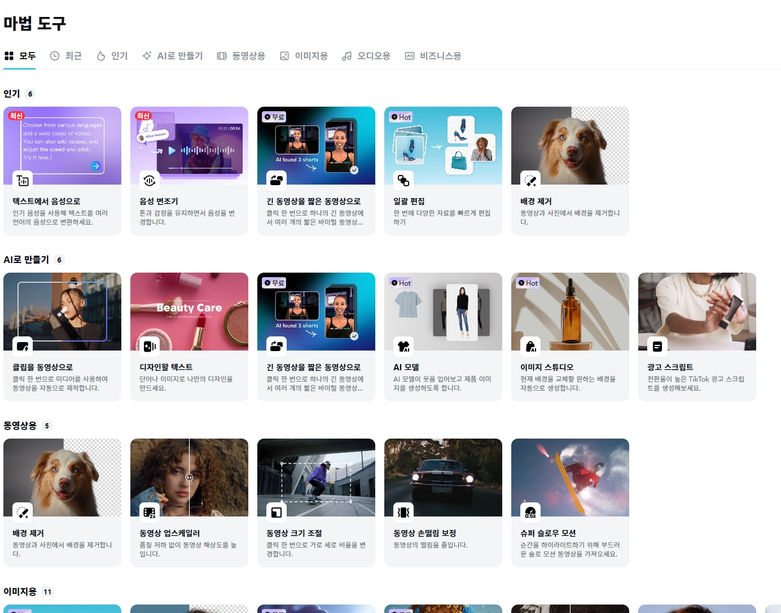Go to the 비즈니스용 tab
The image size is (781, 613).
(x=433, y=56)
